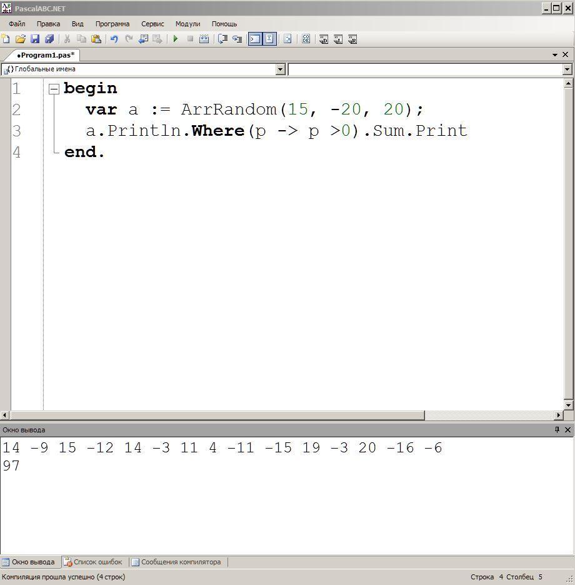Close the output window panel
Viewport: 575px width, 585px height.
coord(567,430)
